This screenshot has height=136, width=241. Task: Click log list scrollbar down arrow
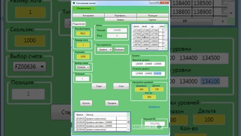[128, 130]
